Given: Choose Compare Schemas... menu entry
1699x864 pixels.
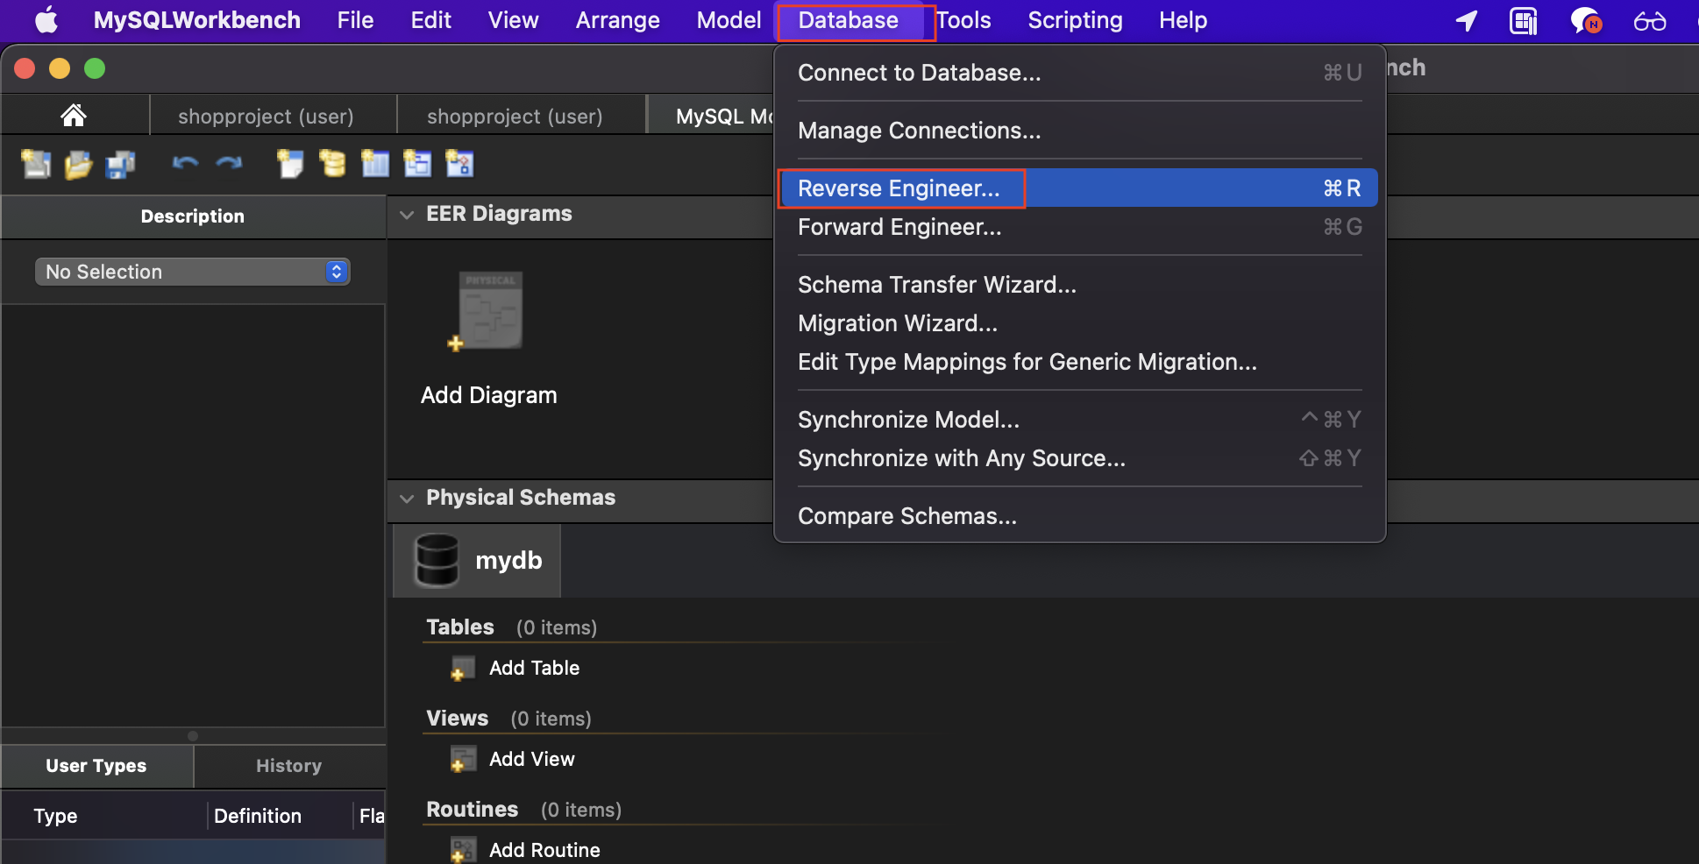Looking at the screenshot, I should (x=1080, y=516).
